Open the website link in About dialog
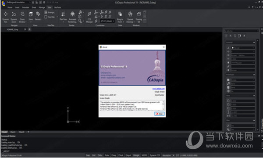 coord(158,89)
